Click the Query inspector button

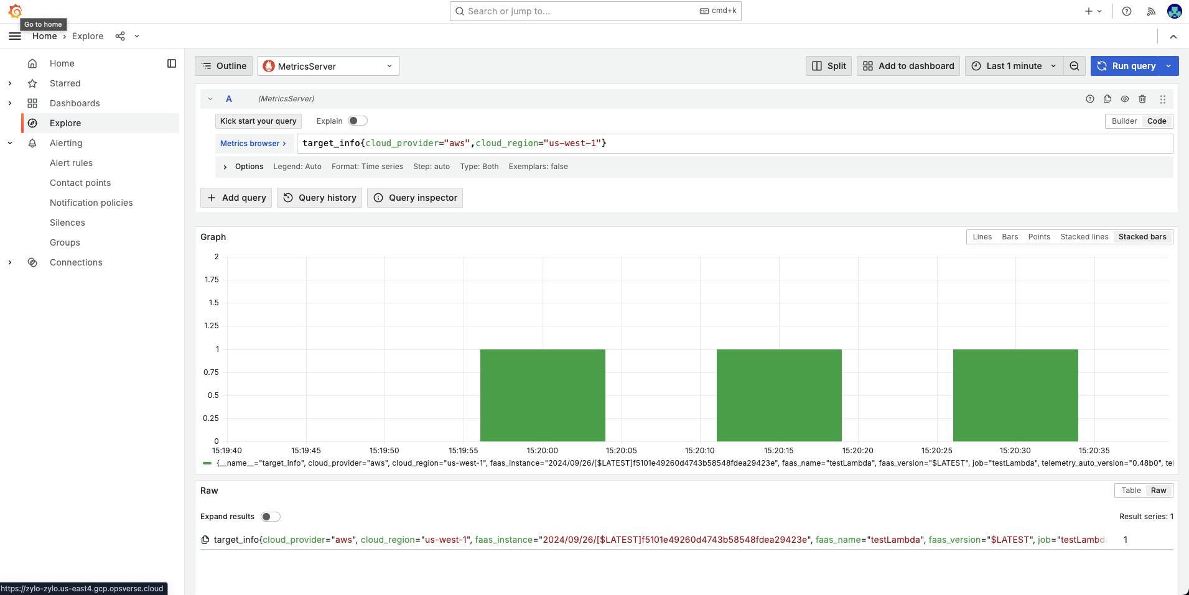click(415, 198)
